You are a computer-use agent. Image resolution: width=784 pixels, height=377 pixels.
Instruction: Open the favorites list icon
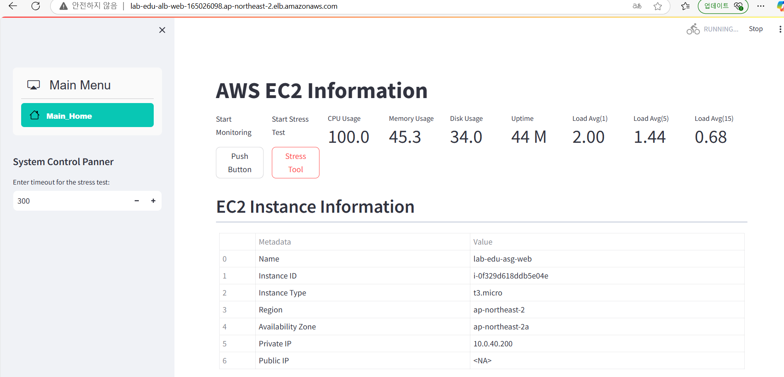[685, 6]
